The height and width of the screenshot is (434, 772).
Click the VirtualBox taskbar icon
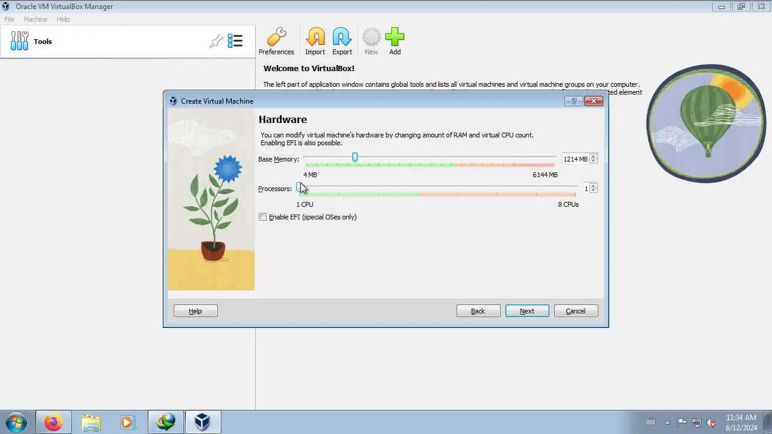[x=203, y=422]
